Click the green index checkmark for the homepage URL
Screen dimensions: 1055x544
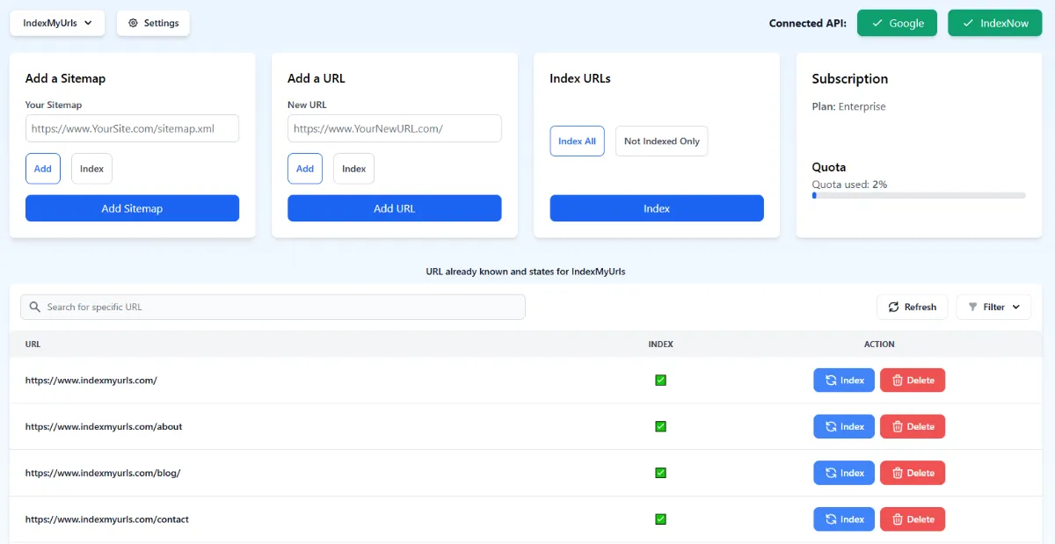660,381
